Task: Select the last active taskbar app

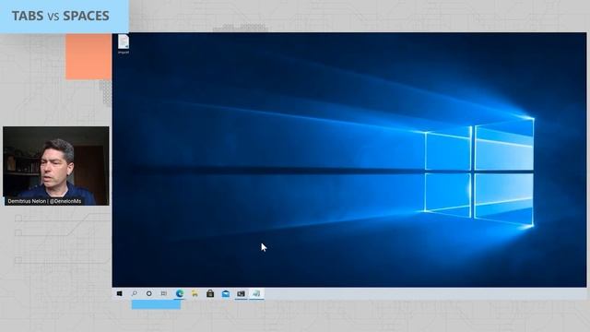Action: (256, 293)
